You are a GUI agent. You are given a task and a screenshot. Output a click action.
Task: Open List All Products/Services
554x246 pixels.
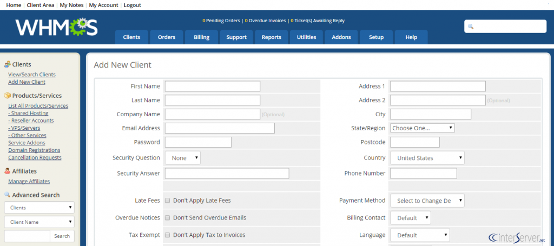38,105
